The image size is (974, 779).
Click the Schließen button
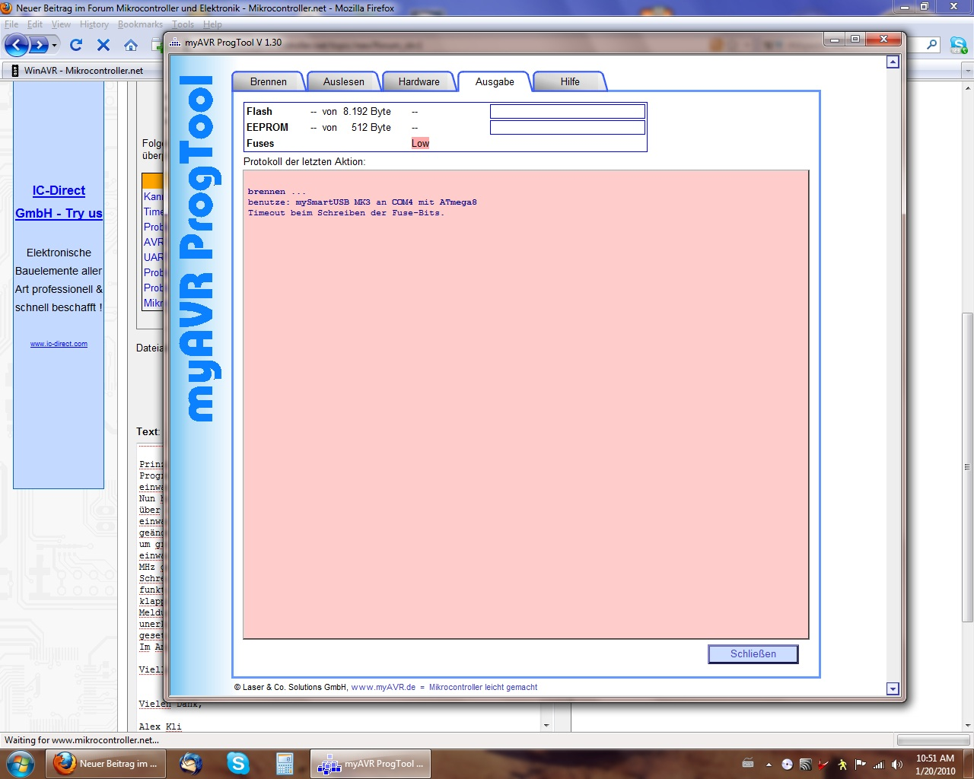pyautogui.click(x=753, y=654)
